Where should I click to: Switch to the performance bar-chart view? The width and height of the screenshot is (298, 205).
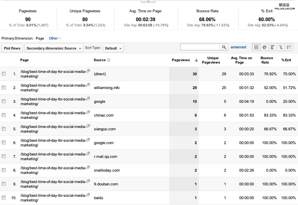[273, 47]
